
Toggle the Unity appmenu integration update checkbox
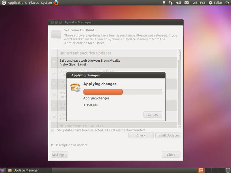(54, 73)
